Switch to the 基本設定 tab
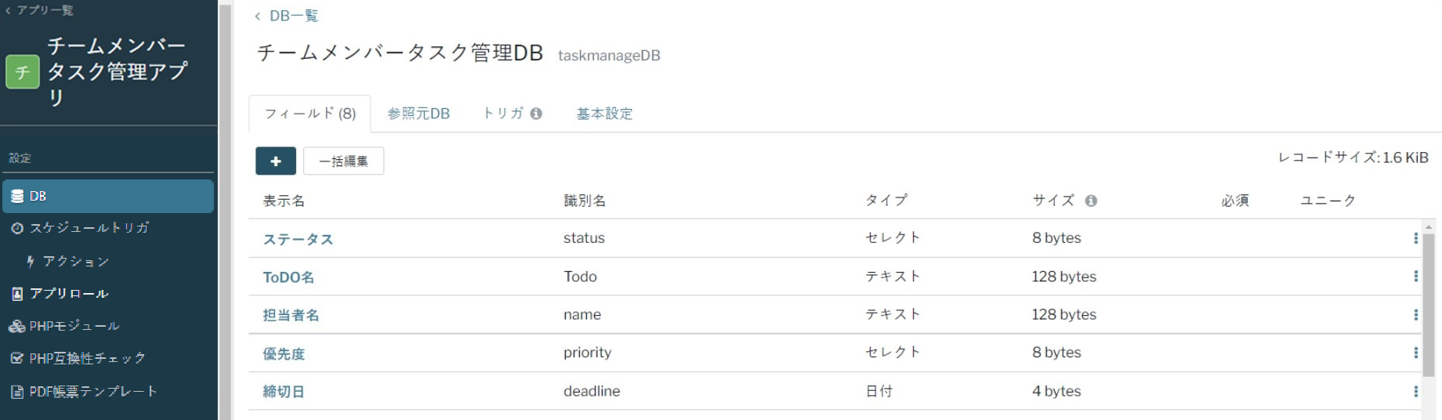 (x=604, y=114)
